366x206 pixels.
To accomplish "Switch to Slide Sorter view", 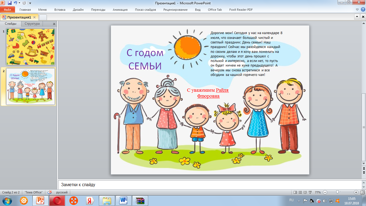I will point(300,192).
